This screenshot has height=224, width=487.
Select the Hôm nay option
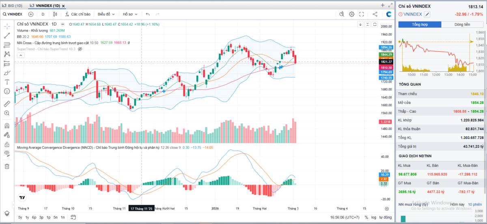pyautogui.click(x=457, y=205)
